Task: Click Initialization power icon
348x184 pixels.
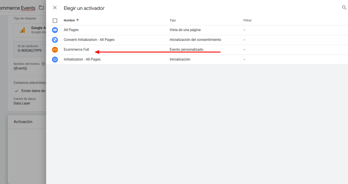Action: pyautogui.click(x=55, y=60)
